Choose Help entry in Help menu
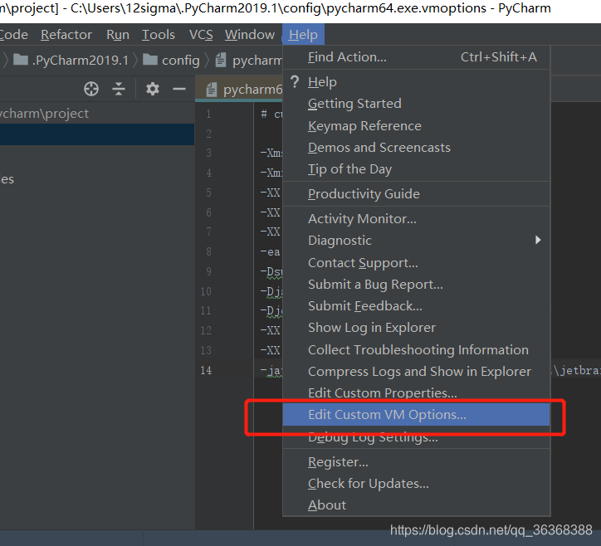Screen dimensions: 601x546 pos(416,82)
